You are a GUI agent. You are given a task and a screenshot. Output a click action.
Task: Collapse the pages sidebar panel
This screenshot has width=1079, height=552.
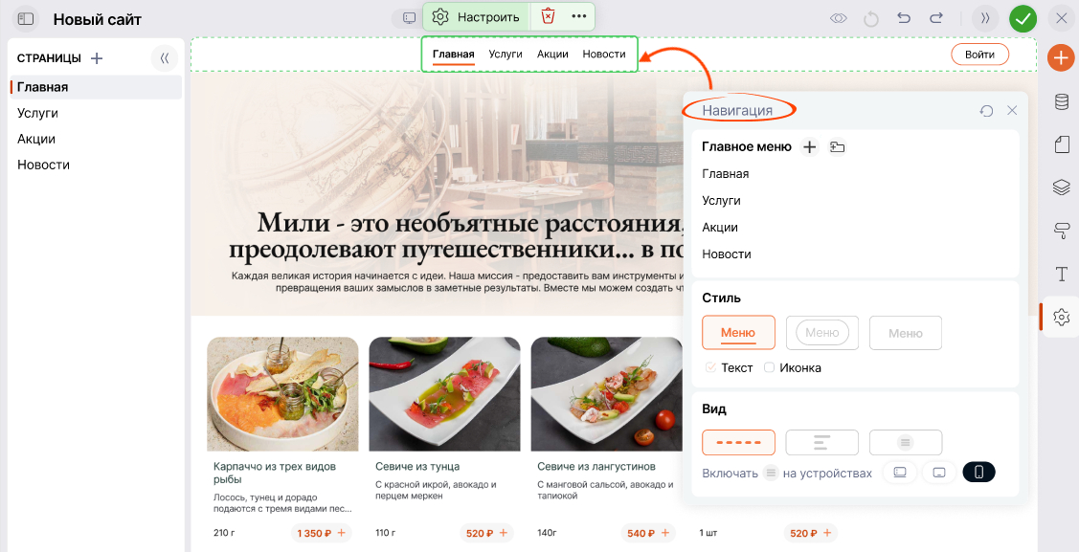165,58
